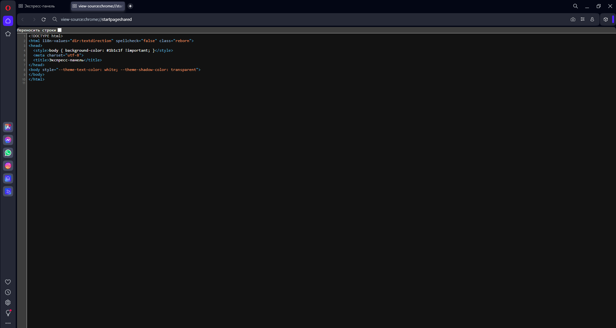This screenshot has height=328, width=616.
Task: Click the </body> closing tag line
Action: point(37,74)
